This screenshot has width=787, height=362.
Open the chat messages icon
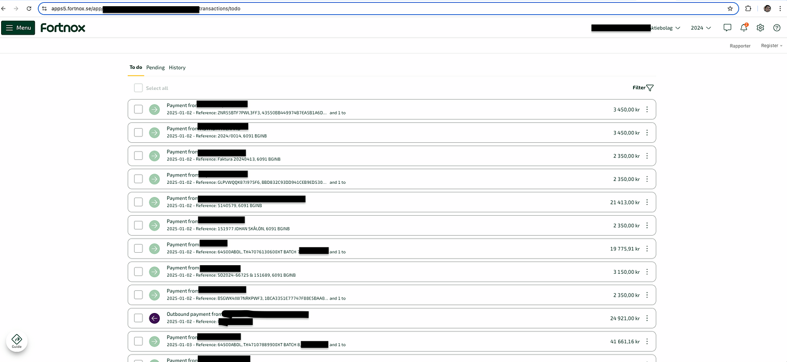point(727,27)
